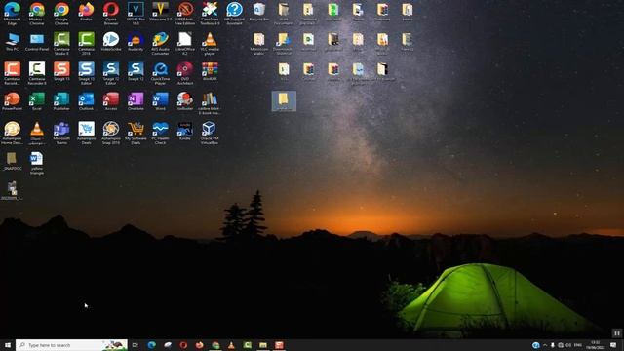Open Camtasia from the taskbar
This screenshot has height=351, width=624.
coord(247,345)
